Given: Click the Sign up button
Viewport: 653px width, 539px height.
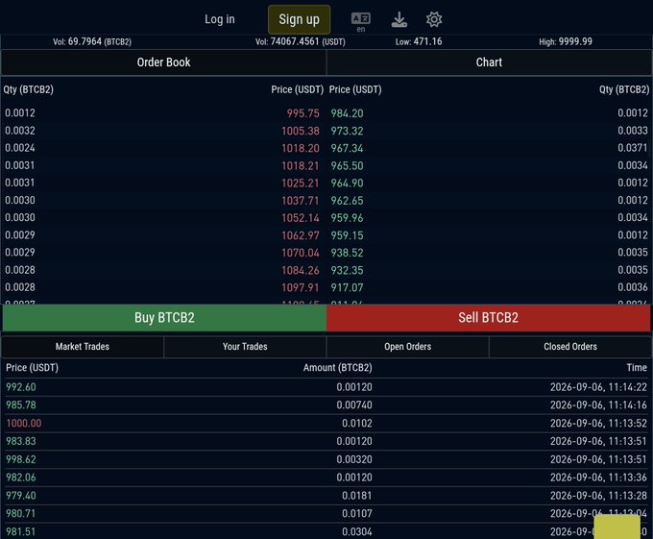Looking at the screenshot, I should (x=299, y=19).
